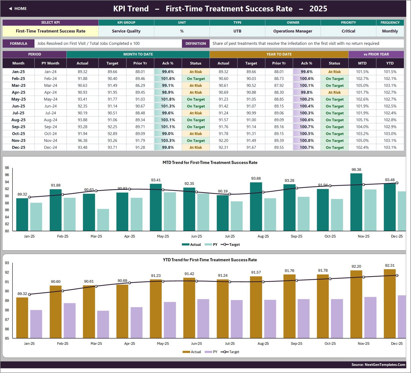
Task: Click the KPI Trend page title
Action: [220, 9]
